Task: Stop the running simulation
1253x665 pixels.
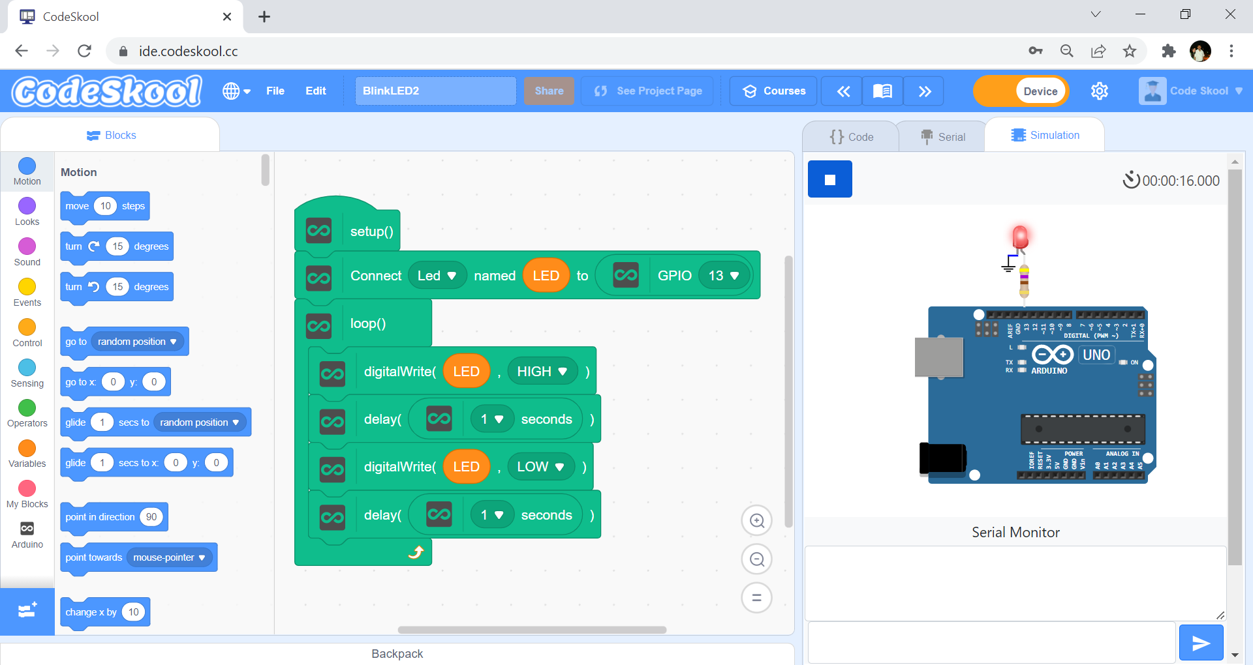Action: coord(829,179)
